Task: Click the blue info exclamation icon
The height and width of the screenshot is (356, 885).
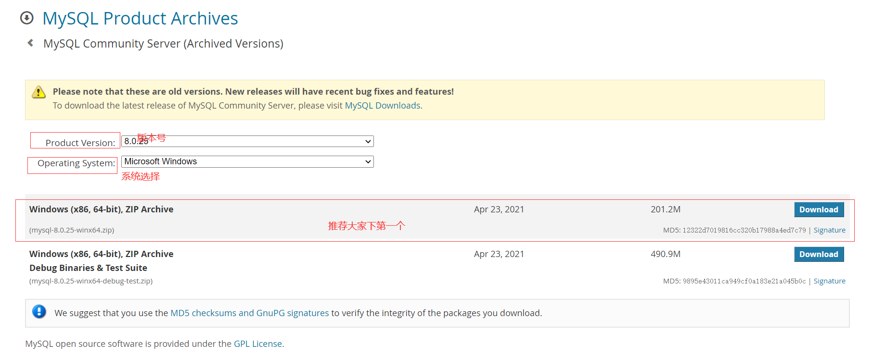Action: pyautogui.click(x=39, y=312)
